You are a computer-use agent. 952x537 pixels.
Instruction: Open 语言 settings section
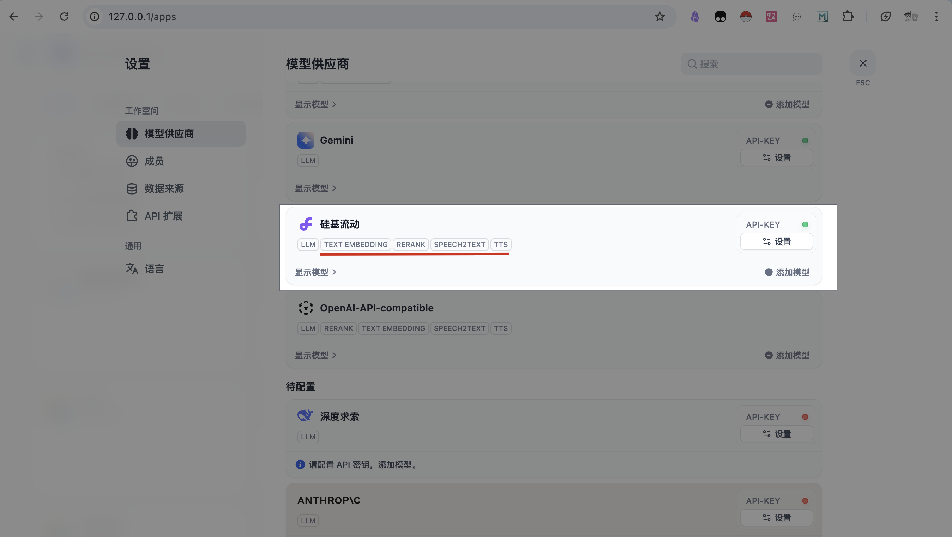coord(181,269)
